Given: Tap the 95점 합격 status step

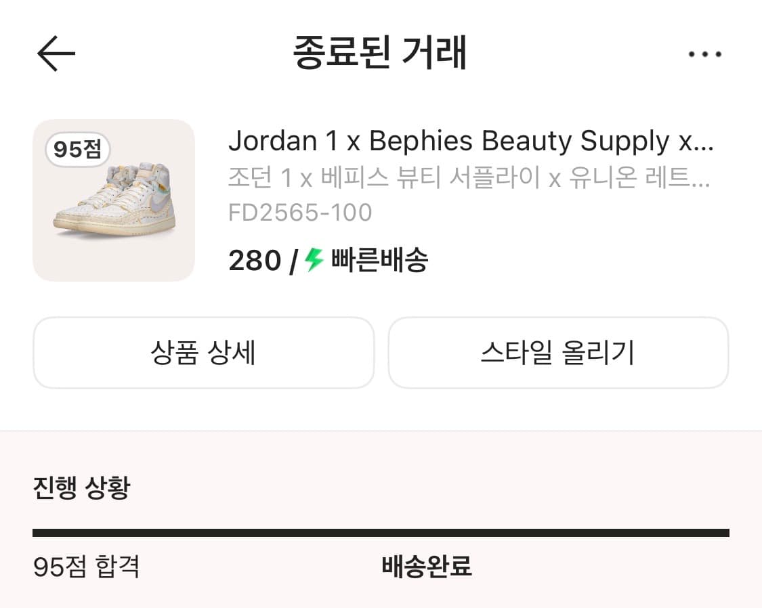Looking at the screenshot, I should tap(86, 566).
